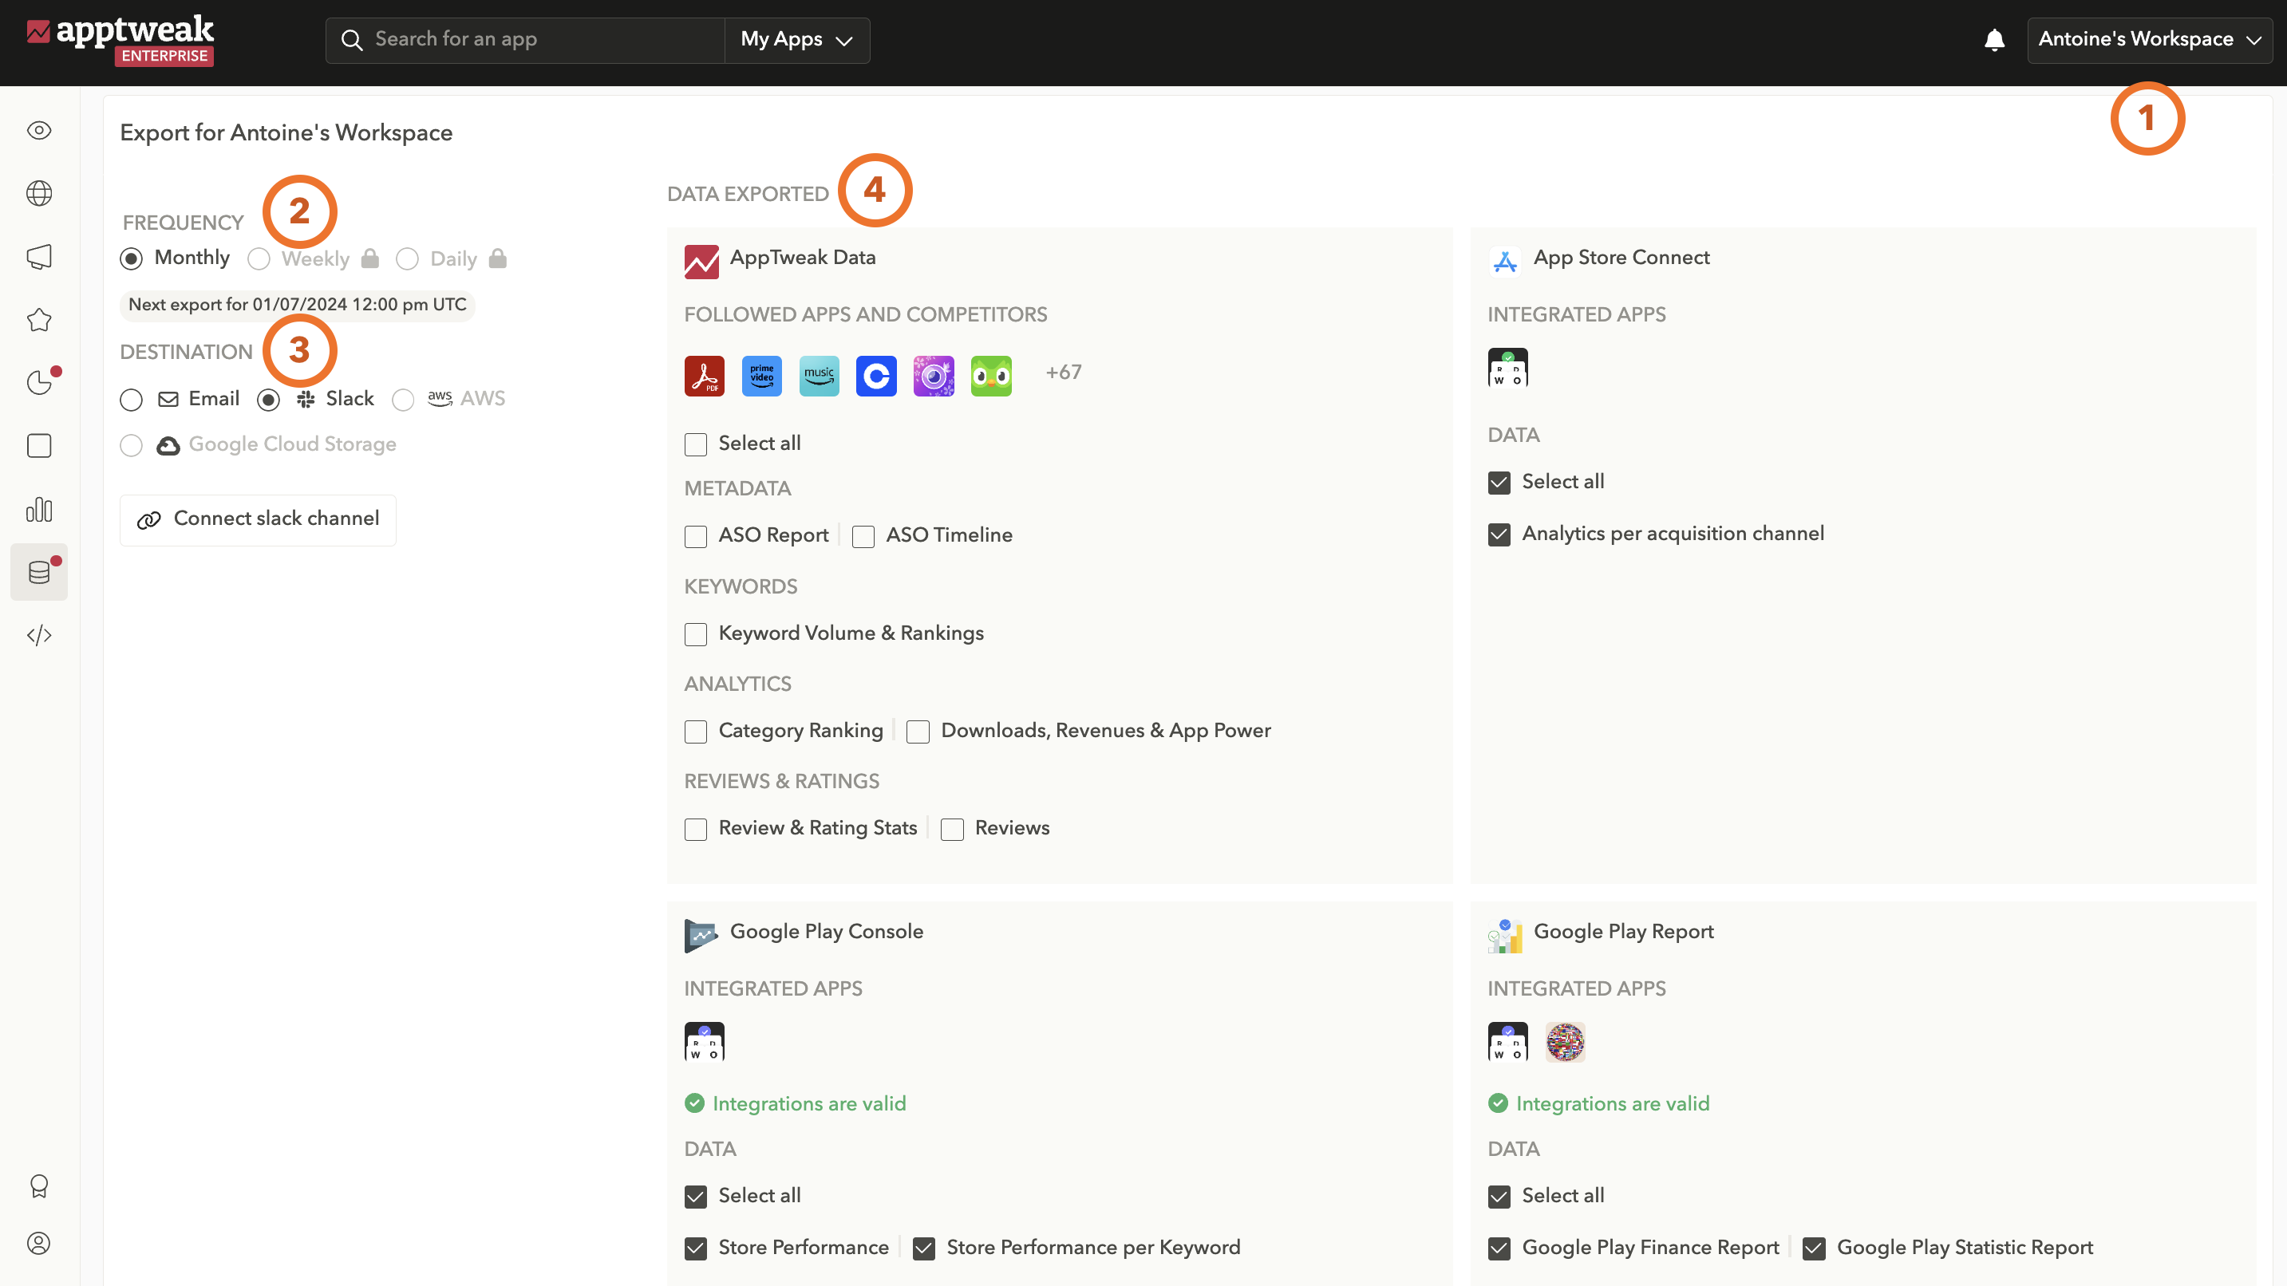Viewport: 2287px width, 1286px height.
Task: Uncheck Select all under Google Play Report
Action: 1499,1197
